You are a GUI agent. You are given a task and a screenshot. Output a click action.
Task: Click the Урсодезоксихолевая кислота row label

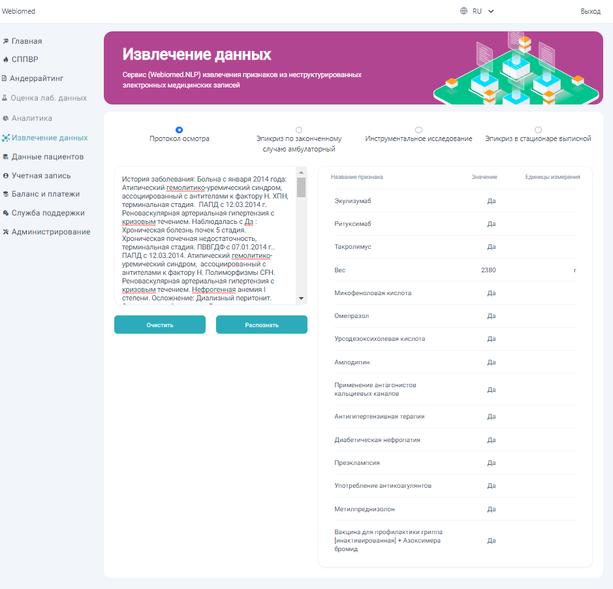pos(379,339)
